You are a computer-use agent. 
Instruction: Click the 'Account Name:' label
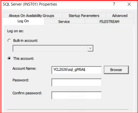(x=24, y=68)
